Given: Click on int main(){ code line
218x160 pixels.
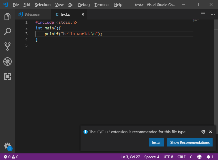Looking at the screenshot, I should tap(48, 28).
